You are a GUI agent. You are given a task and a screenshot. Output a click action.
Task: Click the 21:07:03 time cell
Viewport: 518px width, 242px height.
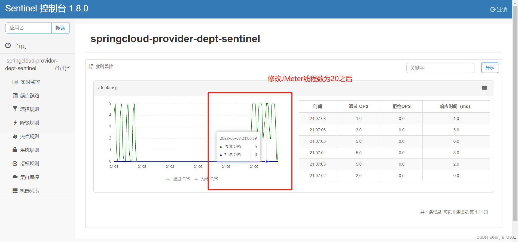click(318, 164)
